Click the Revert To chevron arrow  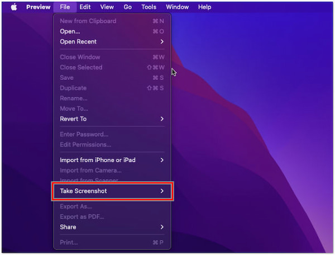point(162,119)
